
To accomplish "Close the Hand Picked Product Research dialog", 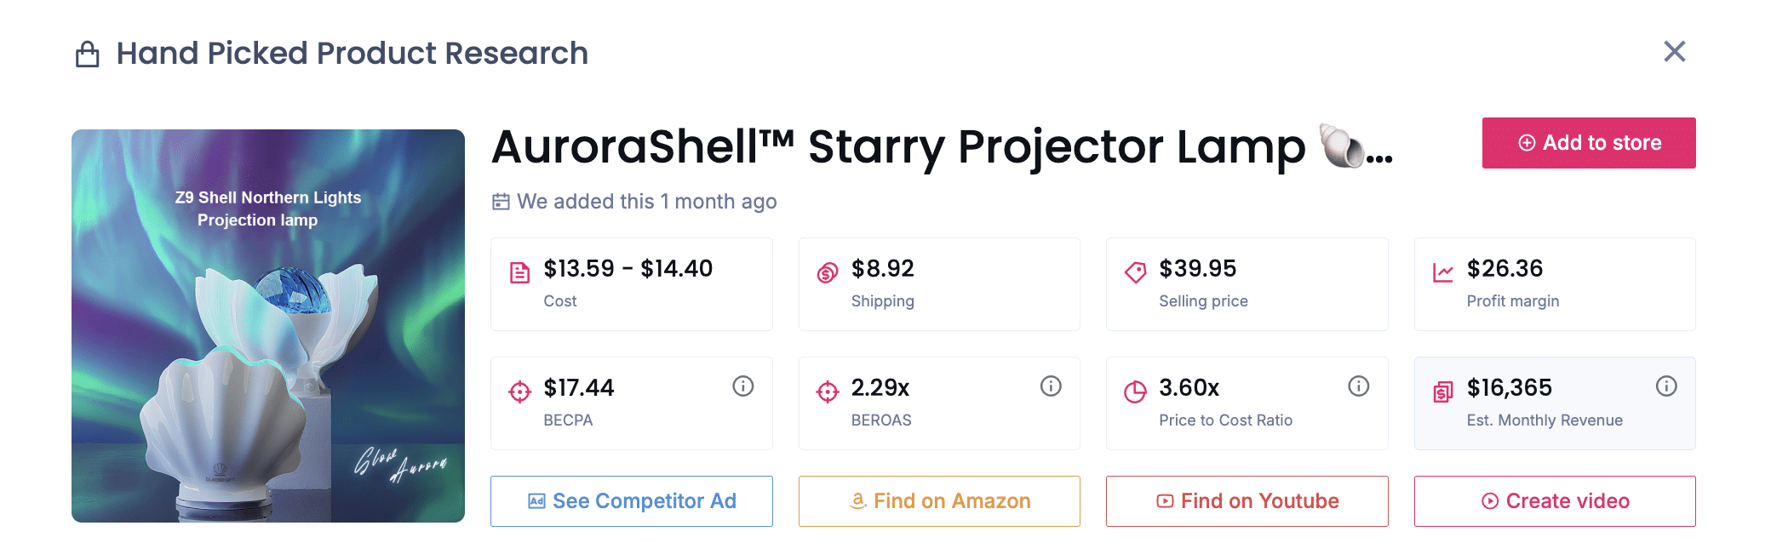I will pos(1674,52).
